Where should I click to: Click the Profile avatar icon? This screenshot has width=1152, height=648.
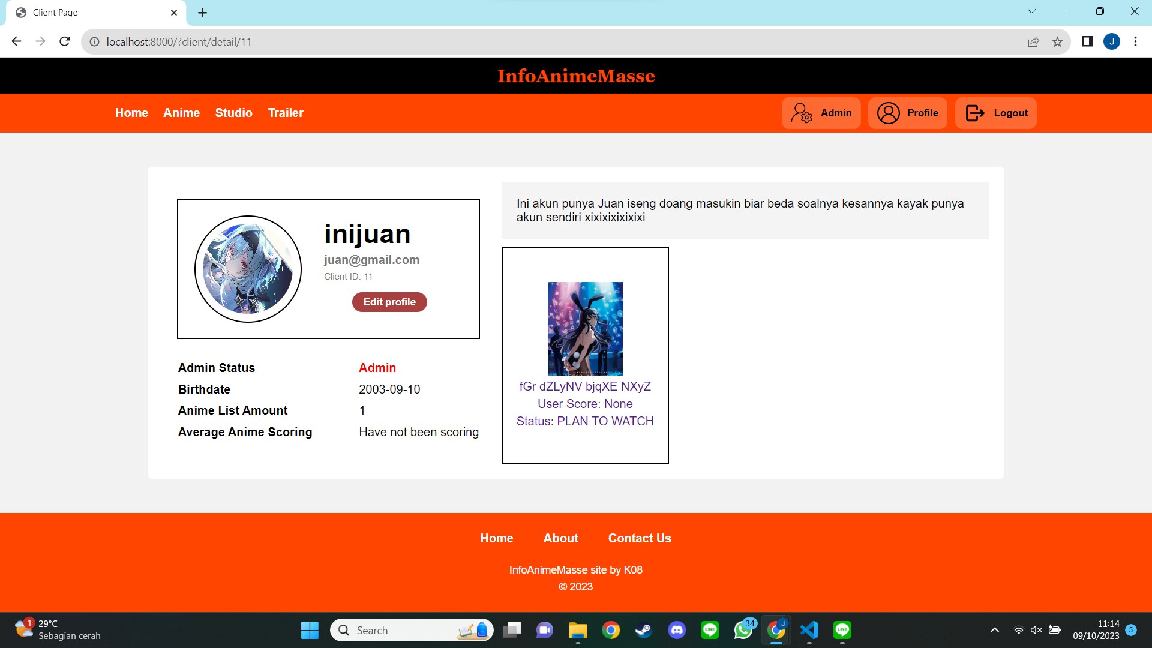click(888, 113)
